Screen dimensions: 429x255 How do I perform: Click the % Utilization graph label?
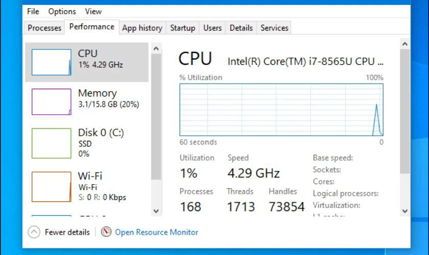[201, 78]
